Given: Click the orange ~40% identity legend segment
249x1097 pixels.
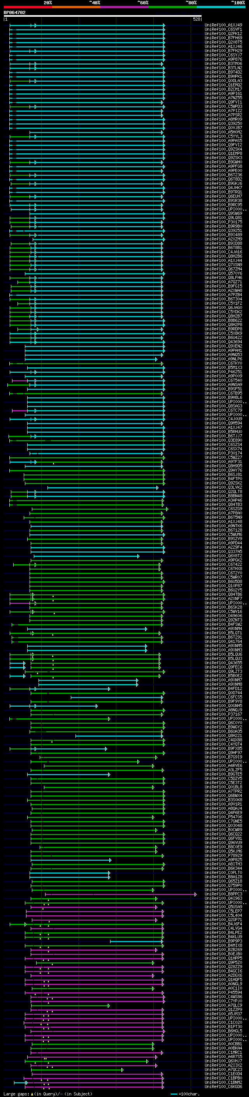Looking at the screenshot, I should [x=76, y=7].
